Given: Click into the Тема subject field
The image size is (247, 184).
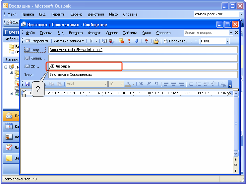Looking at the screenshot, I should (143, 74).
